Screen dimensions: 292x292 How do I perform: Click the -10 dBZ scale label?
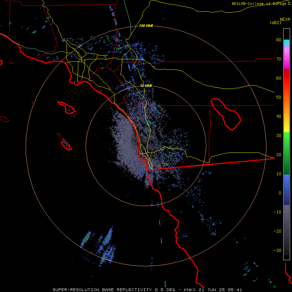[x=277, y=212]
